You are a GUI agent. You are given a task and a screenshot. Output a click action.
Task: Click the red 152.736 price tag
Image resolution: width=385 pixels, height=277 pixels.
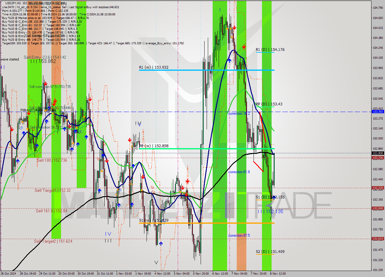point(378,158)
